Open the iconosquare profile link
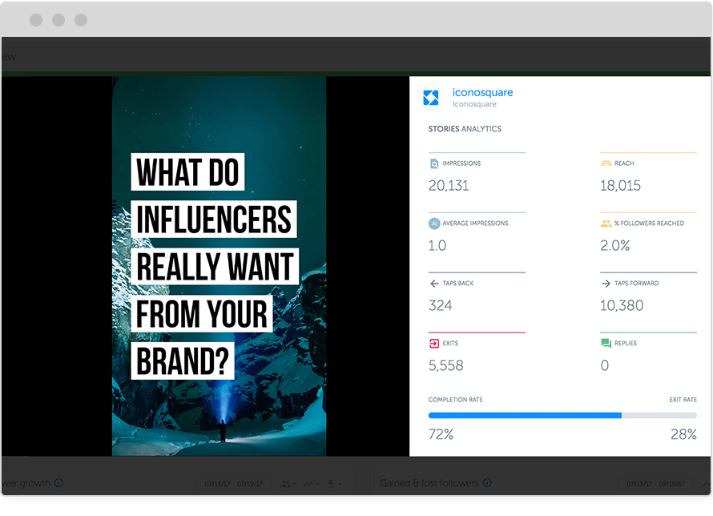The height and width of the screenshot is (516, 713). coord(482,92)
